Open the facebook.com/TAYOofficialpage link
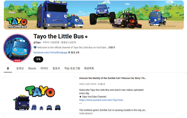This screenshot has height=118, width=187. (x=50, y=52)
